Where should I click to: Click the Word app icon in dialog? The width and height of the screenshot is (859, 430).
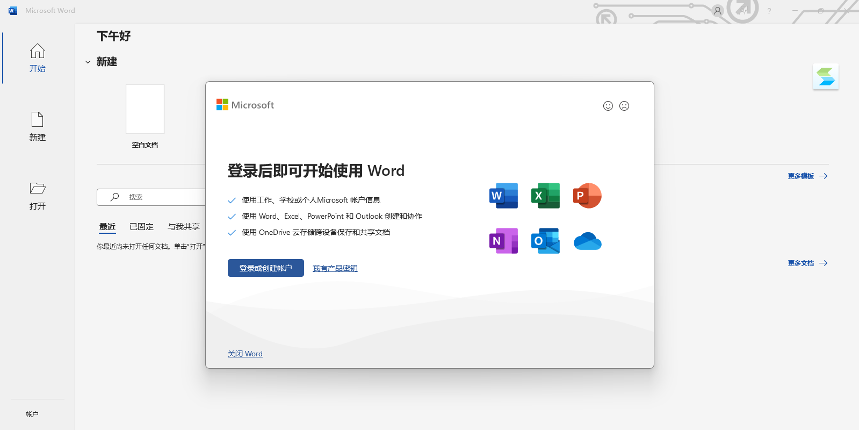pos(503,196)
